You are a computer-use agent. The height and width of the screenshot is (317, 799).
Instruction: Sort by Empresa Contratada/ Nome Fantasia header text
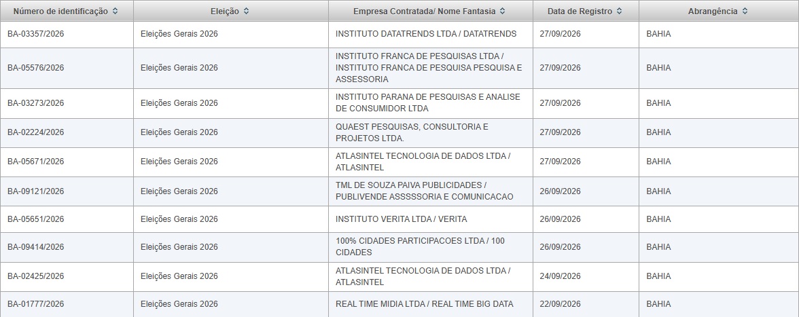[x=424, y=11]
